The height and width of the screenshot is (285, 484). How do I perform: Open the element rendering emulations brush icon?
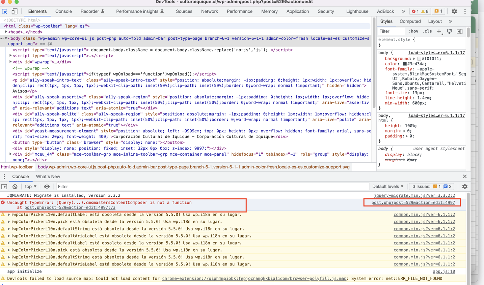click(449, 31)
